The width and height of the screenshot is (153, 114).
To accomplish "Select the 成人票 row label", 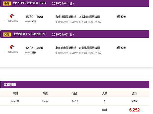I will [x=15, y=101].
